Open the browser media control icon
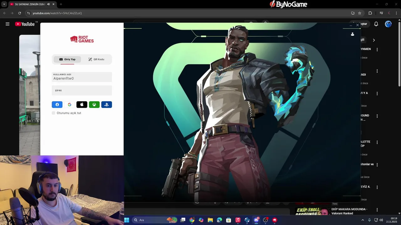401x225 pixels. coord(381,13)
